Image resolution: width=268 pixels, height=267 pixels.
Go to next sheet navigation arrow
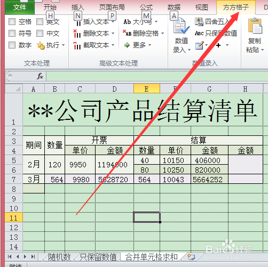coord(25,256)
